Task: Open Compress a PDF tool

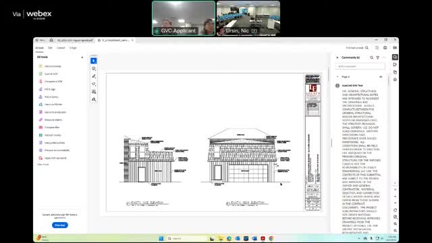Action: coord(51,82)
